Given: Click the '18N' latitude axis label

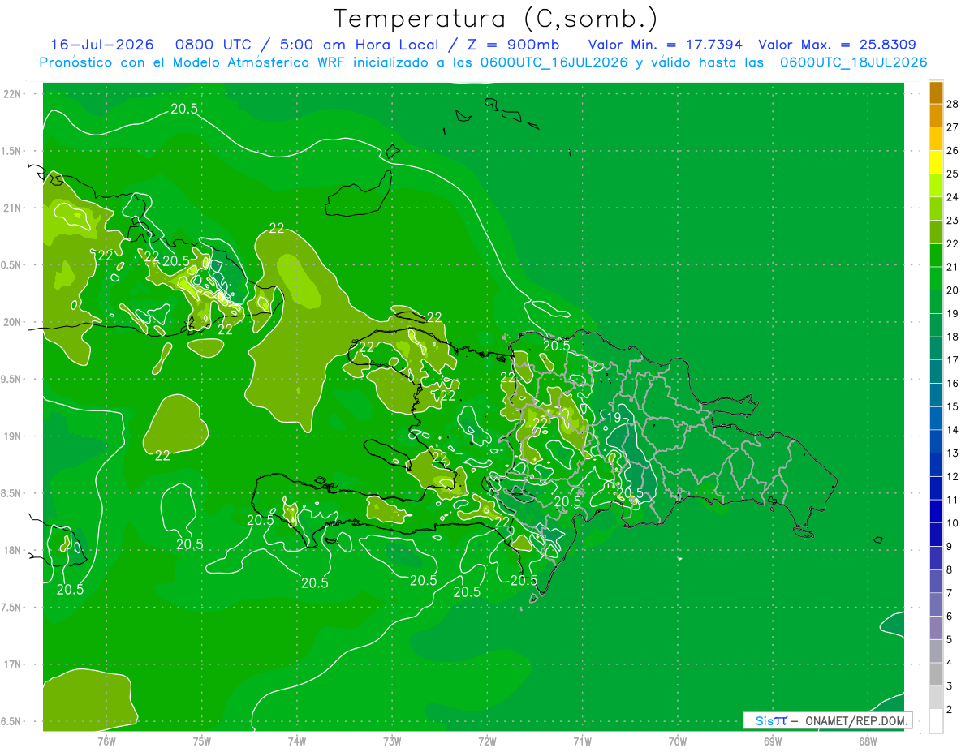Looking at the screenshot, I should tap(13, 550).
